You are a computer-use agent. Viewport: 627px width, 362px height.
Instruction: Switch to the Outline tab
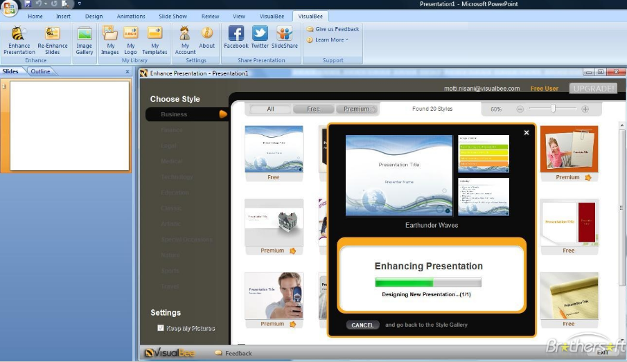coord(40,71)
